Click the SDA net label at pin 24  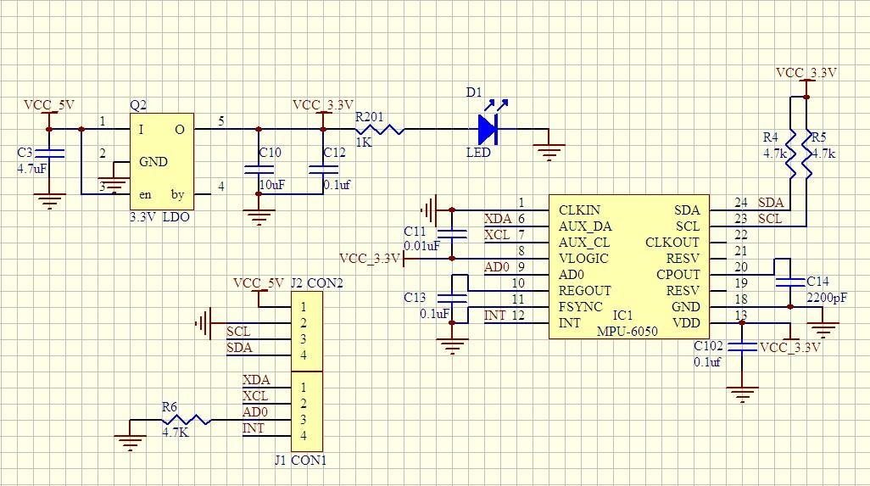771,203
